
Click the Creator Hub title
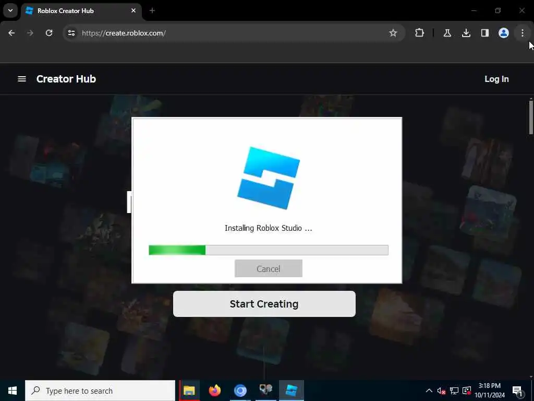point(66,79)
